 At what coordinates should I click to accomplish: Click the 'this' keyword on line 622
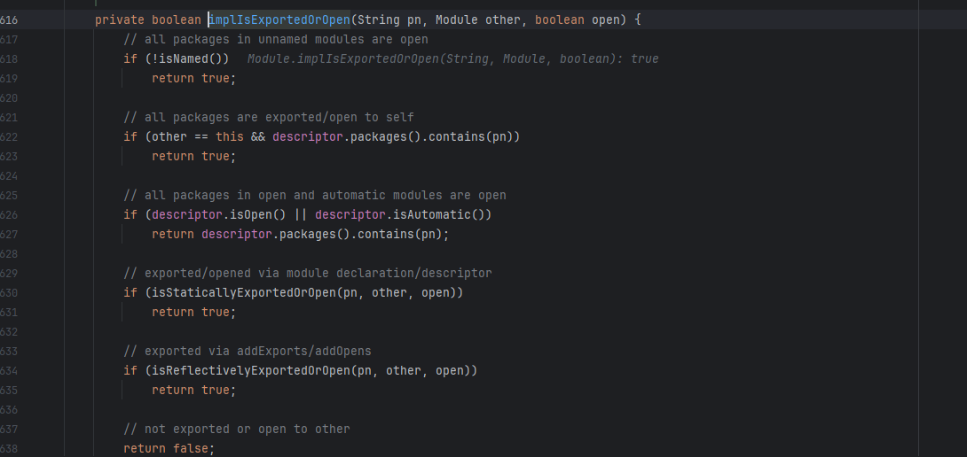230,136
